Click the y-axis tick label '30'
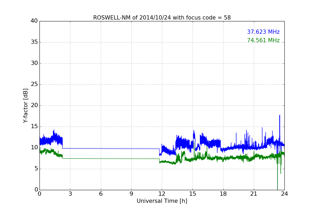 pyautogui.click(x=34, y=63)
